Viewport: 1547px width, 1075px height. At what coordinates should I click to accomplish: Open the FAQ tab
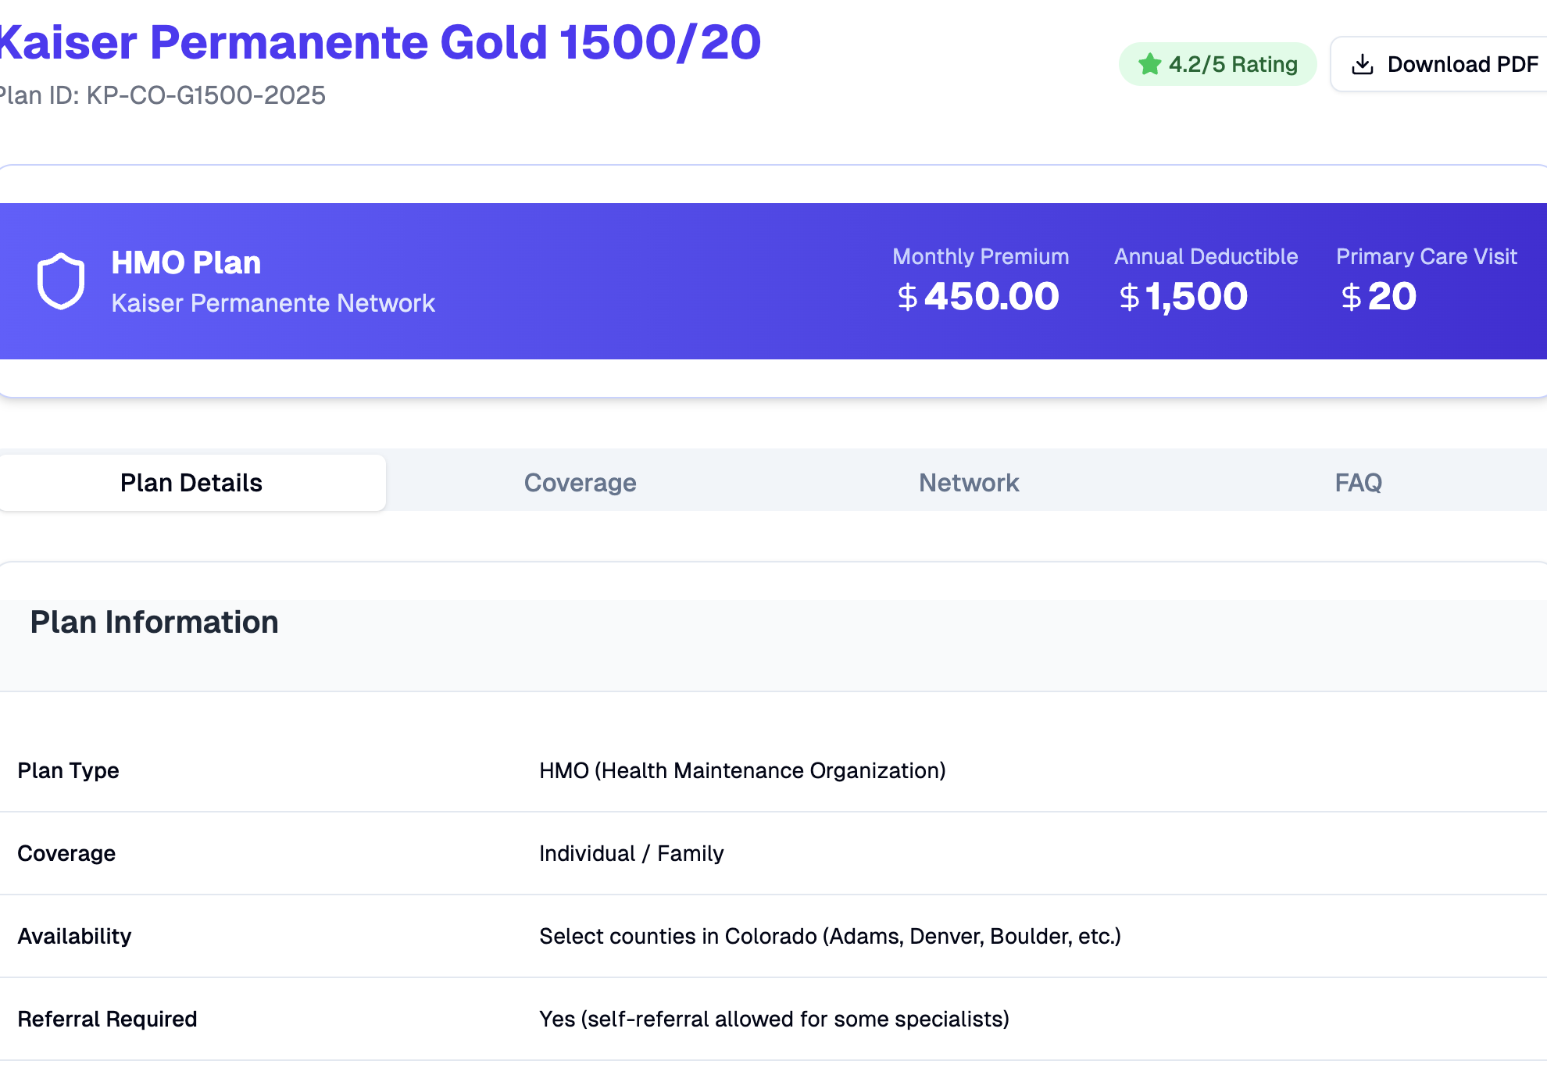(1358, 483)
